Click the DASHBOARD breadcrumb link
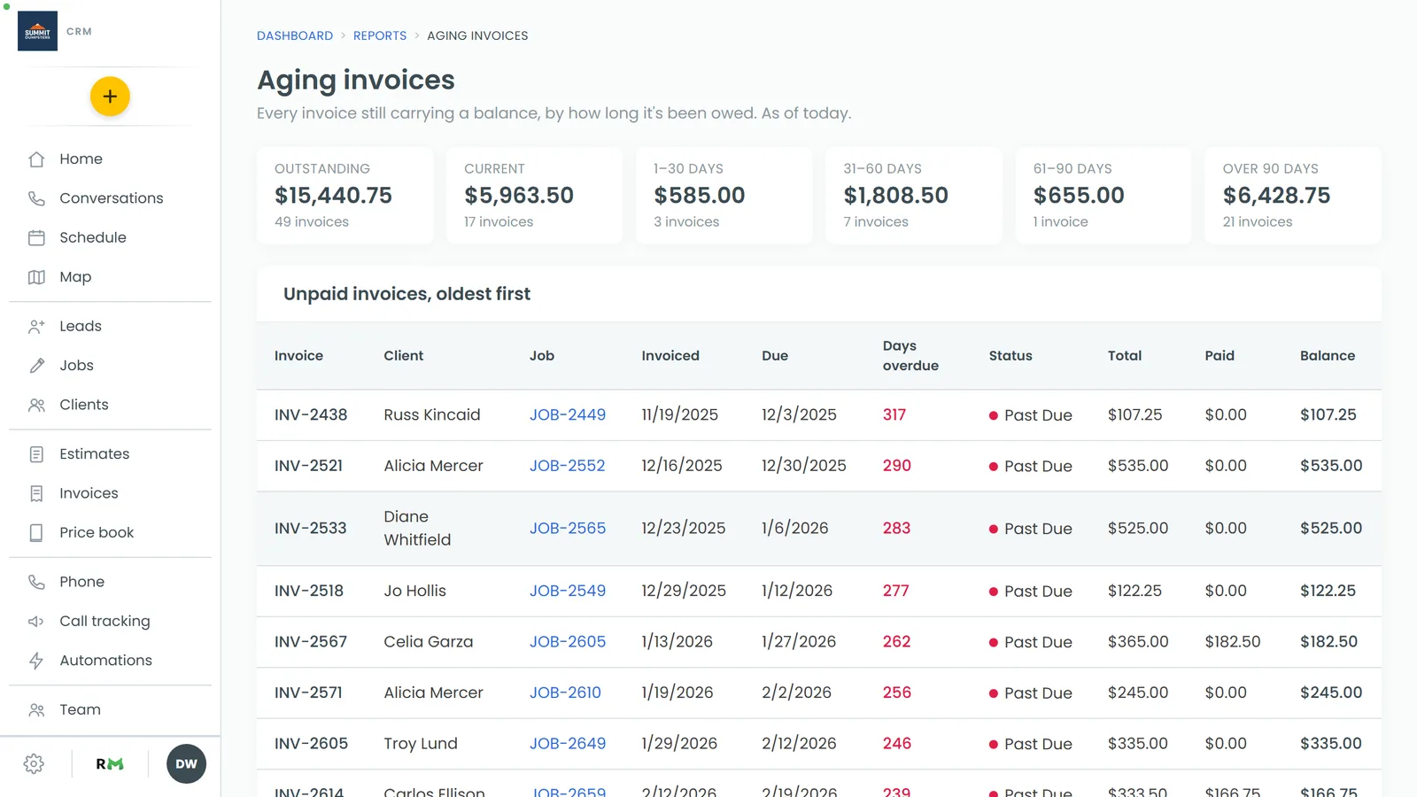 point(295,35)
